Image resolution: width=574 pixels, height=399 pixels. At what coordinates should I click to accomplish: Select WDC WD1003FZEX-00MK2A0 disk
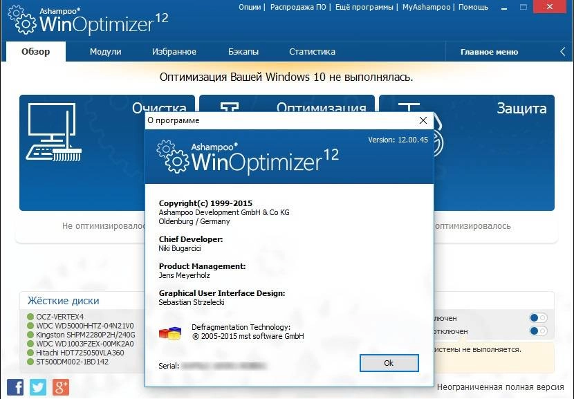[x=85, y=344]
